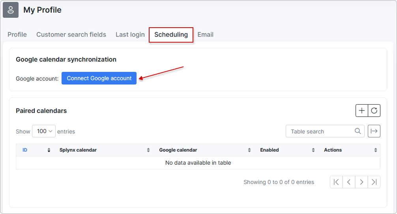Click the My Profile user avatar icon
Image resolution: width=397 pixels, height=214 pixels.
click(11, 10)
